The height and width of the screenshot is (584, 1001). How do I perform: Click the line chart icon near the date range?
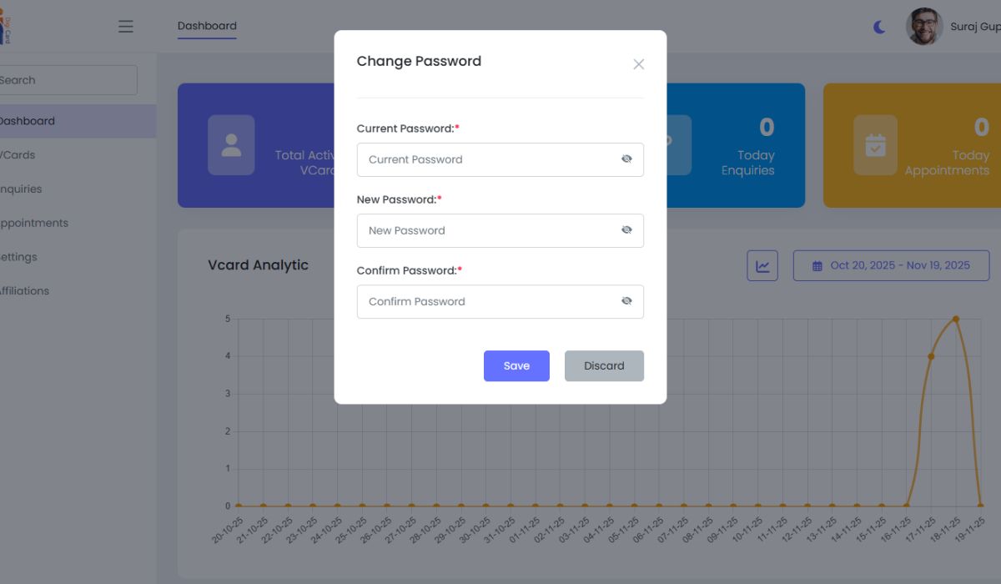[x=762, y=264]
